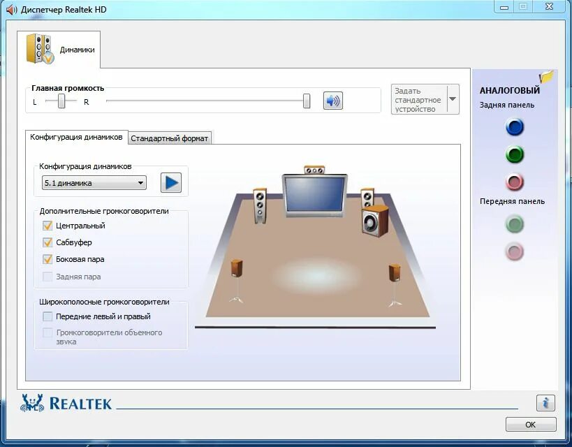Uncheck the Боковая пара checkbox
The height and width of the screenshot is (447, 572).
click(47, 259)
